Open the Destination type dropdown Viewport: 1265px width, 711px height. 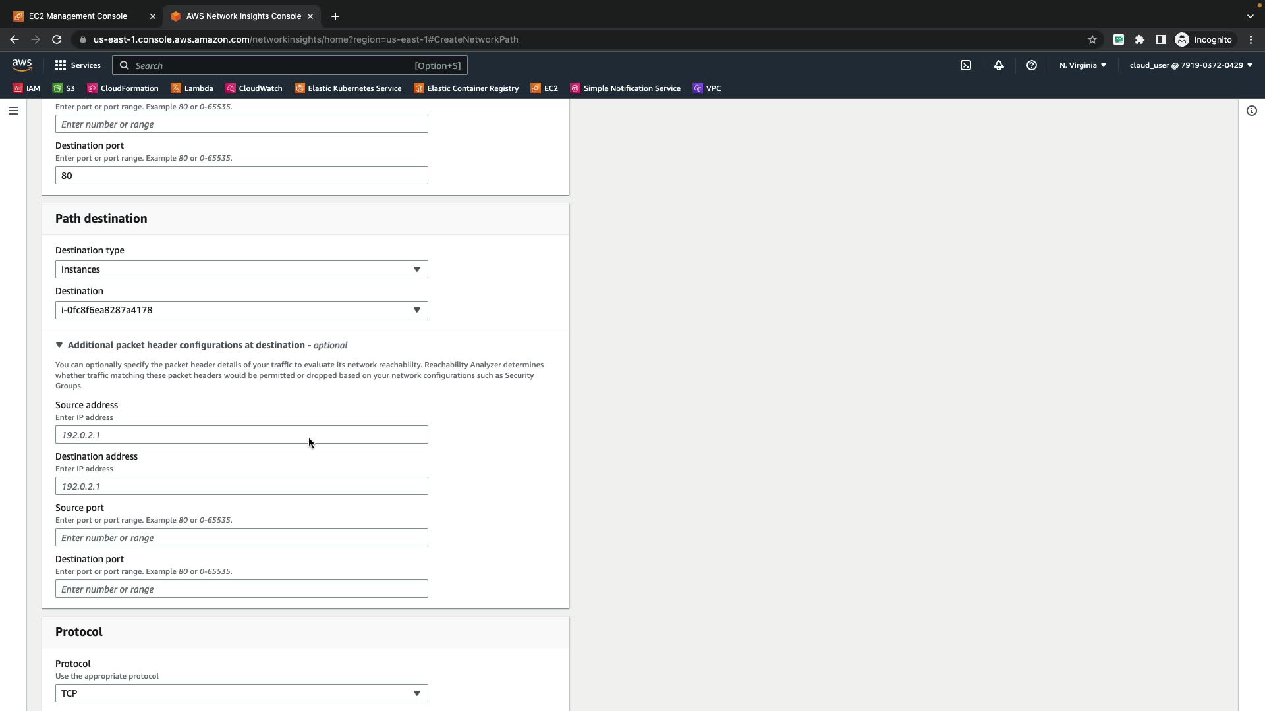(241, 269)
